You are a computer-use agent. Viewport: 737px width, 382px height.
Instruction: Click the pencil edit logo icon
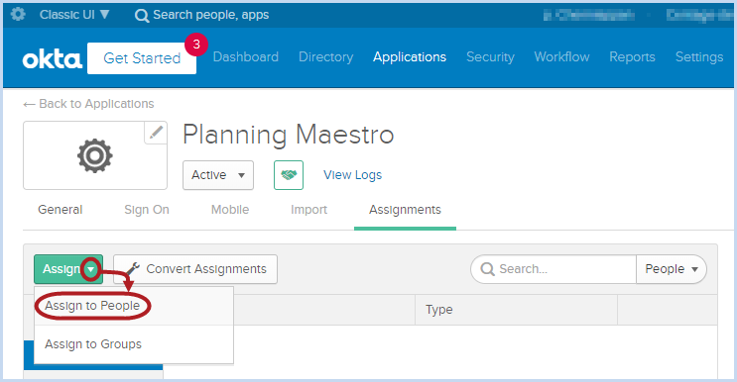156,133
